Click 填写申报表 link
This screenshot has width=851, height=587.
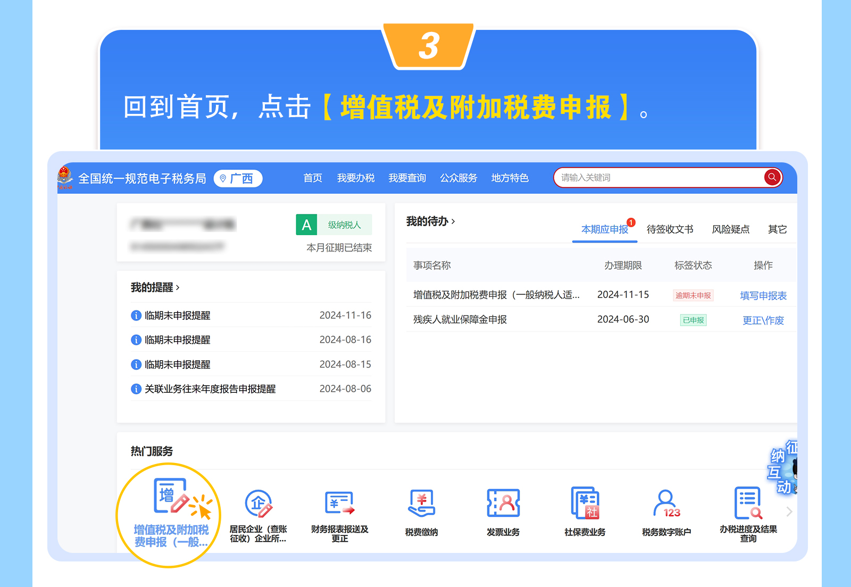763,296
